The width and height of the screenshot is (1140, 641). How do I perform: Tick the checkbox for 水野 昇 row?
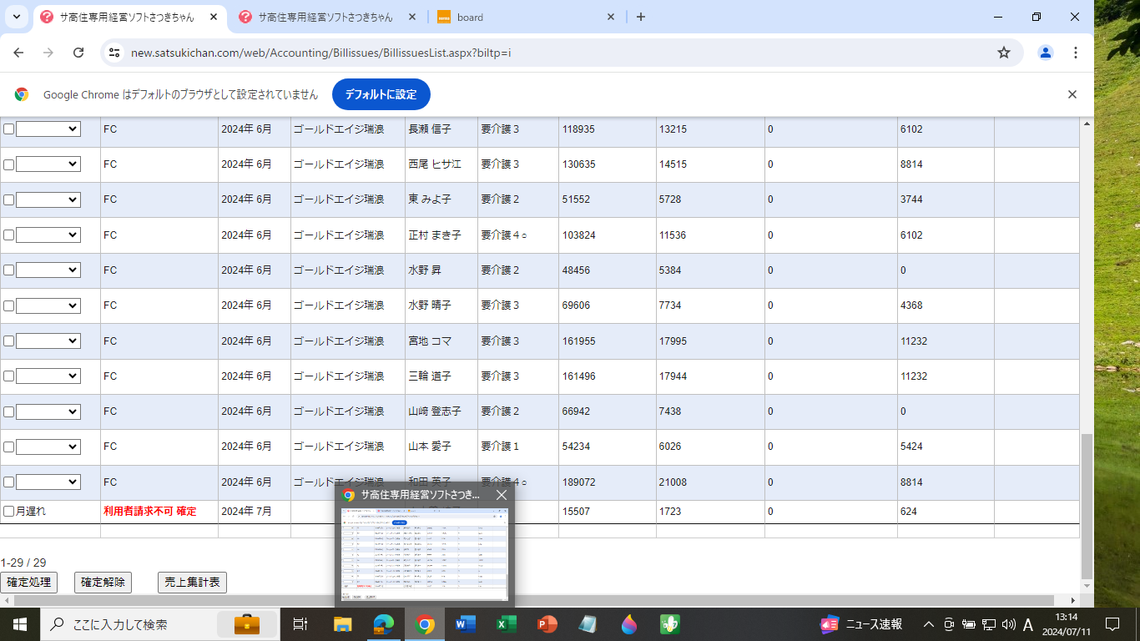tap(9, 270)
